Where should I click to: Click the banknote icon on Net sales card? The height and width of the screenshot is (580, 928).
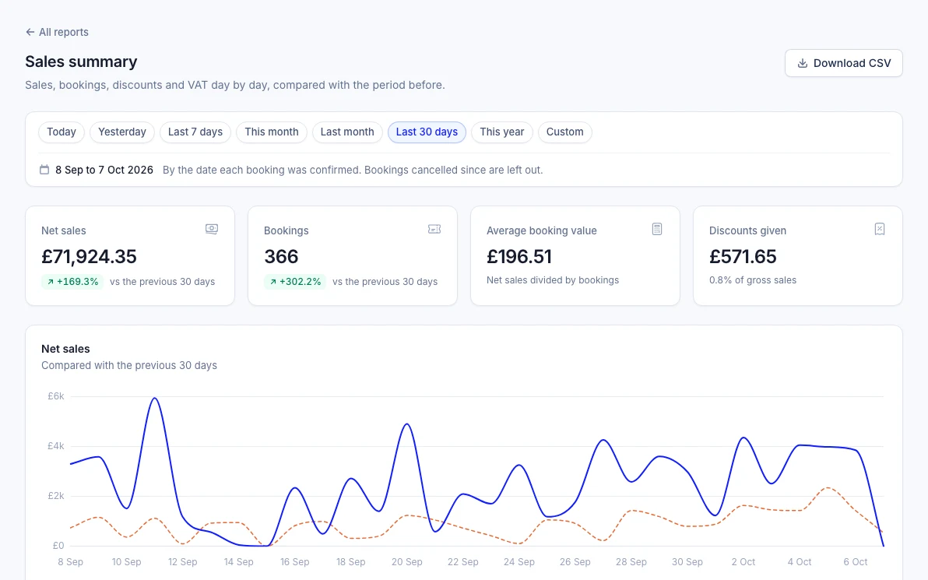click(x=212, y=229)
